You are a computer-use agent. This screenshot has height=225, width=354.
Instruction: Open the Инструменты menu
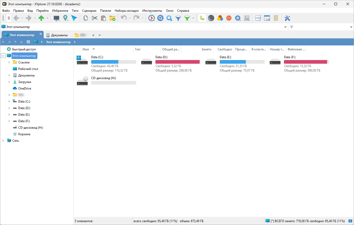152,11
